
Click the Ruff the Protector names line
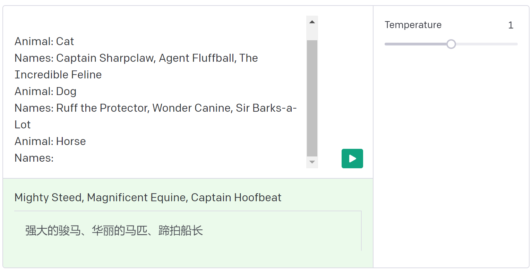(x=156, y=108)
